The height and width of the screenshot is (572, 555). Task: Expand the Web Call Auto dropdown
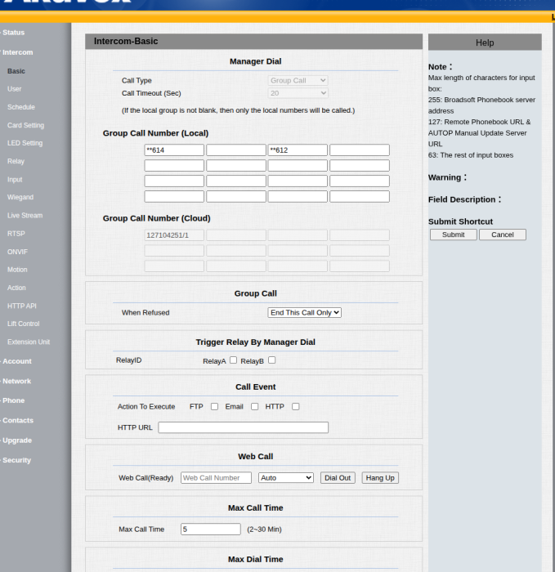(286, 478)
